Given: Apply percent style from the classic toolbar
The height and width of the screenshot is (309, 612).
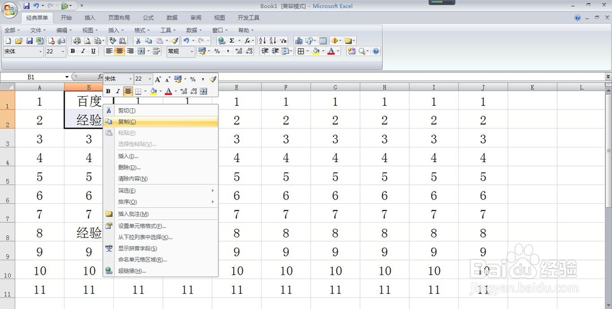Looking at the screenshot, I should point(217,51).
